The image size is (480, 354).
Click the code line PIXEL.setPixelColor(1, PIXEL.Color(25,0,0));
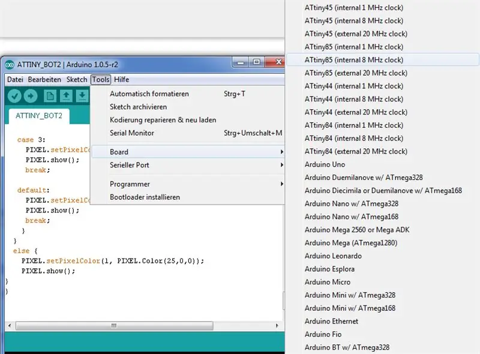coord(112,261)
